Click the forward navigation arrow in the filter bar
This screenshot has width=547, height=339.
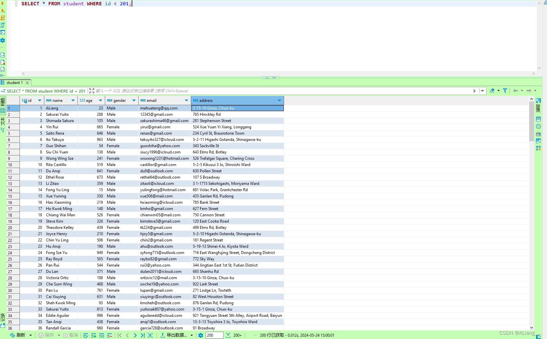[529, 91]
